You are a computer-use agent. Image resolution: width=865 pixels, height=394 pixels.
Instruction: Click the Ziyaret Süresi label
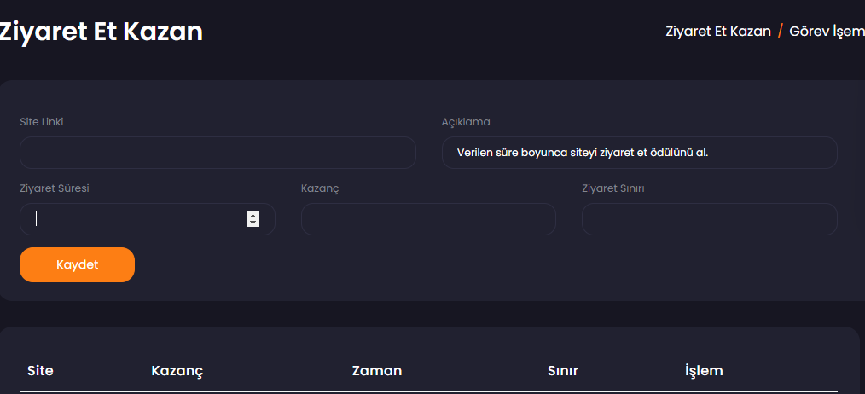pos(55,188)
